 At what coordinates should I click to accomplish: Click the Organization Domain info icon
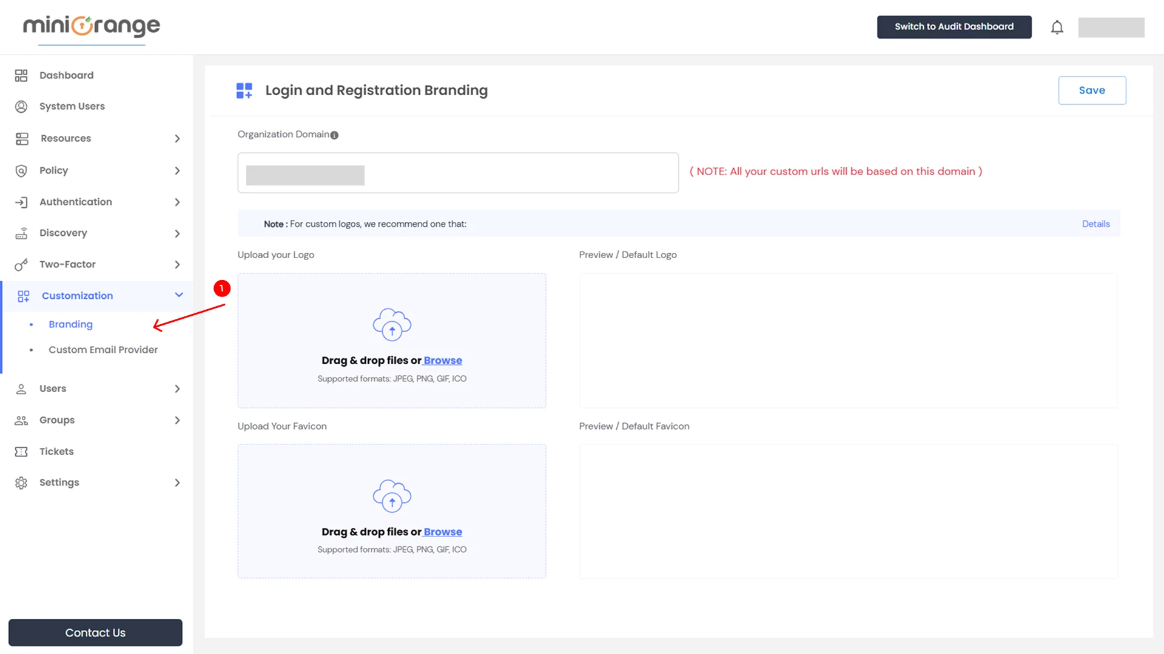(x=335, y=135)
